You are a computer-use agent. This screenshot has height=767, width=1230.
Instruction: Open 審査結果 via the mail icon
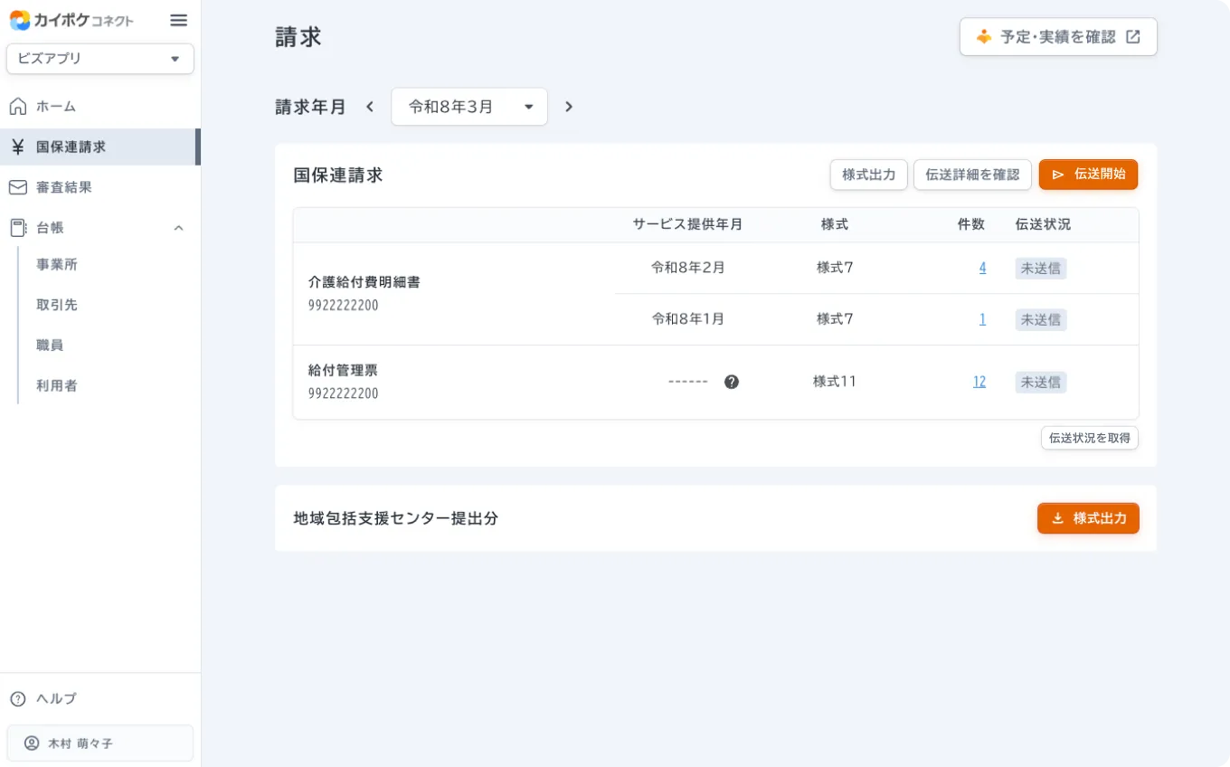point(18,187)
